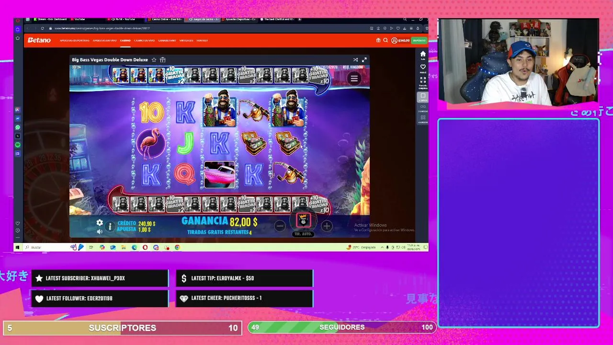The image size is (613, 345).
Task: Click the Salir home icon in sidebar
Action: (x=423, y=55)
